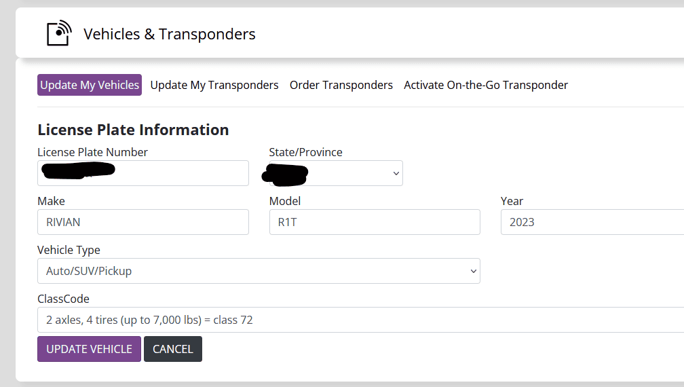Viewport: 684px width, 387px height.
Task: Select the Update My Vehicles tab
Action: 90,85
